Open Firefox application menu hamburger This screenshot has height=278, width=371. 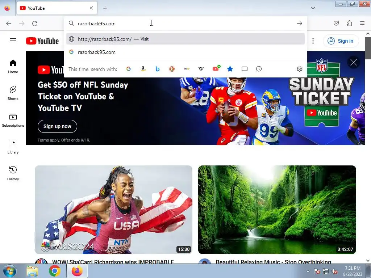[x=362, y=23]
